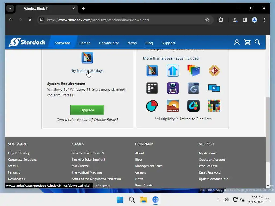Click the Chrome icon on the taskbar
Image resolution: width=275 pixels, height=206 pixels.
[155, 200]
